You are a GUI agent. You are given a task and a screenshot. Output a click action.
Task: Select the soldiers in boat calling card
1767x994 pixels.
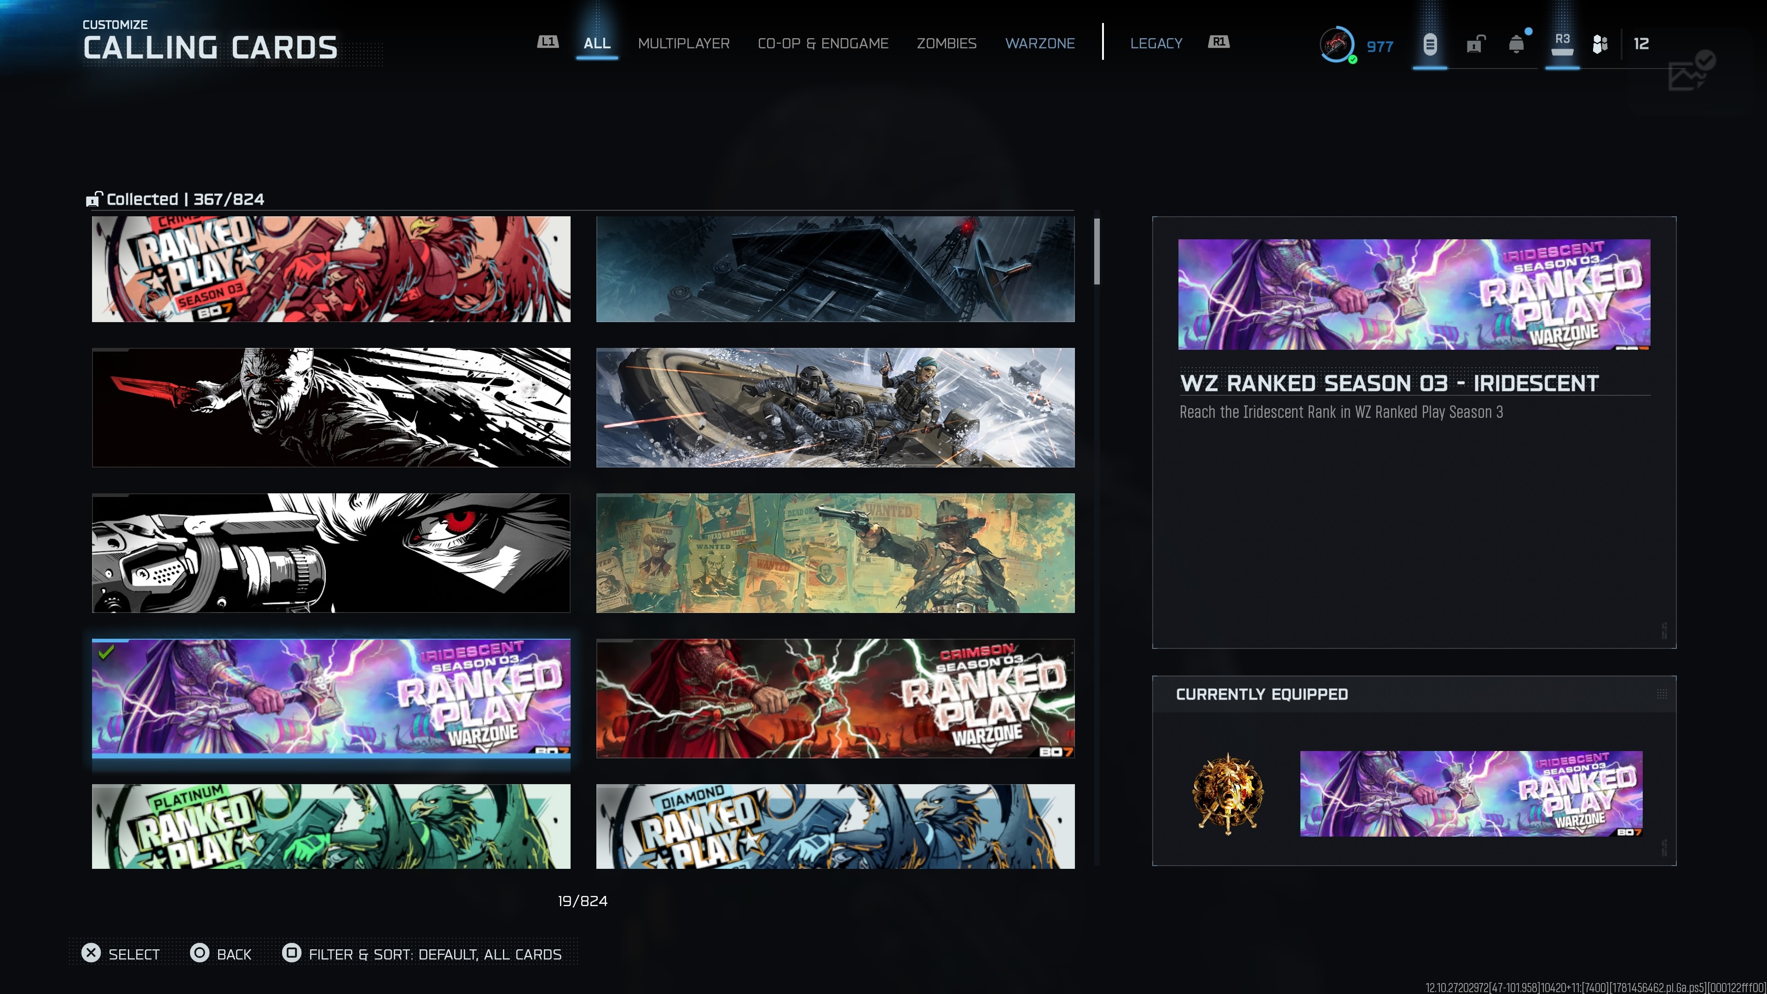(x=836, y=407)
